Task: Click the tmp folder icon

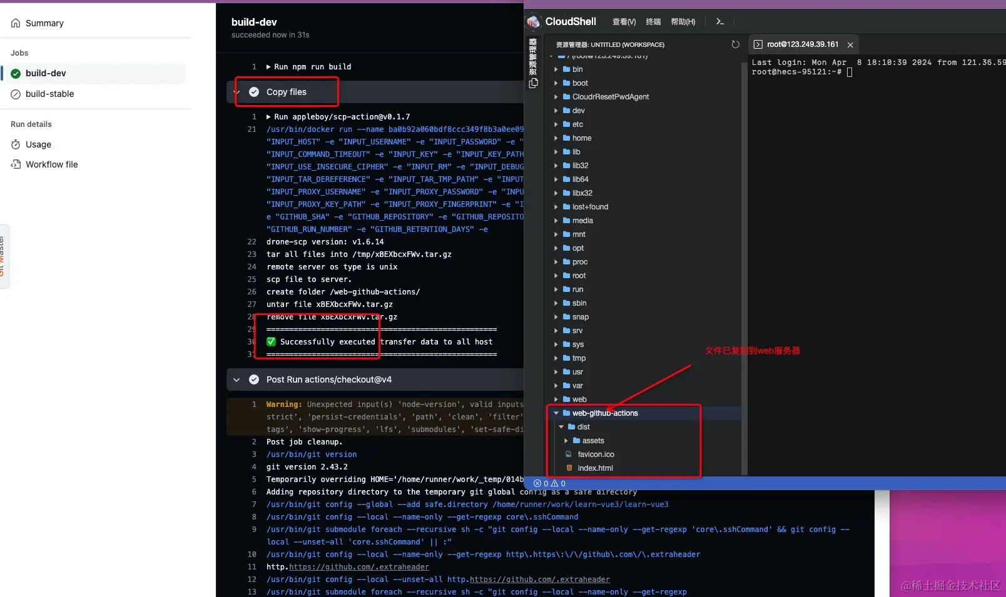Action: [x=566, y=358]
